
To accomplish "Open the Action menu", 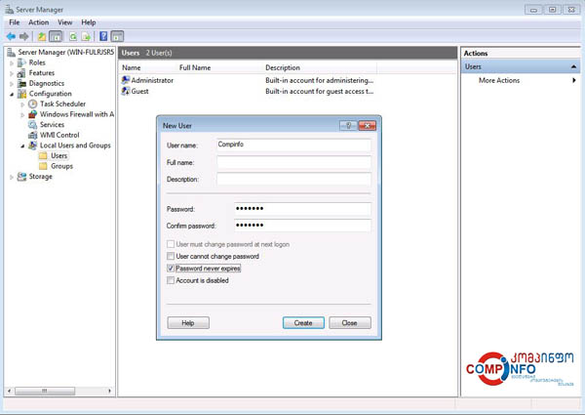I will click(x=38, y=22).
